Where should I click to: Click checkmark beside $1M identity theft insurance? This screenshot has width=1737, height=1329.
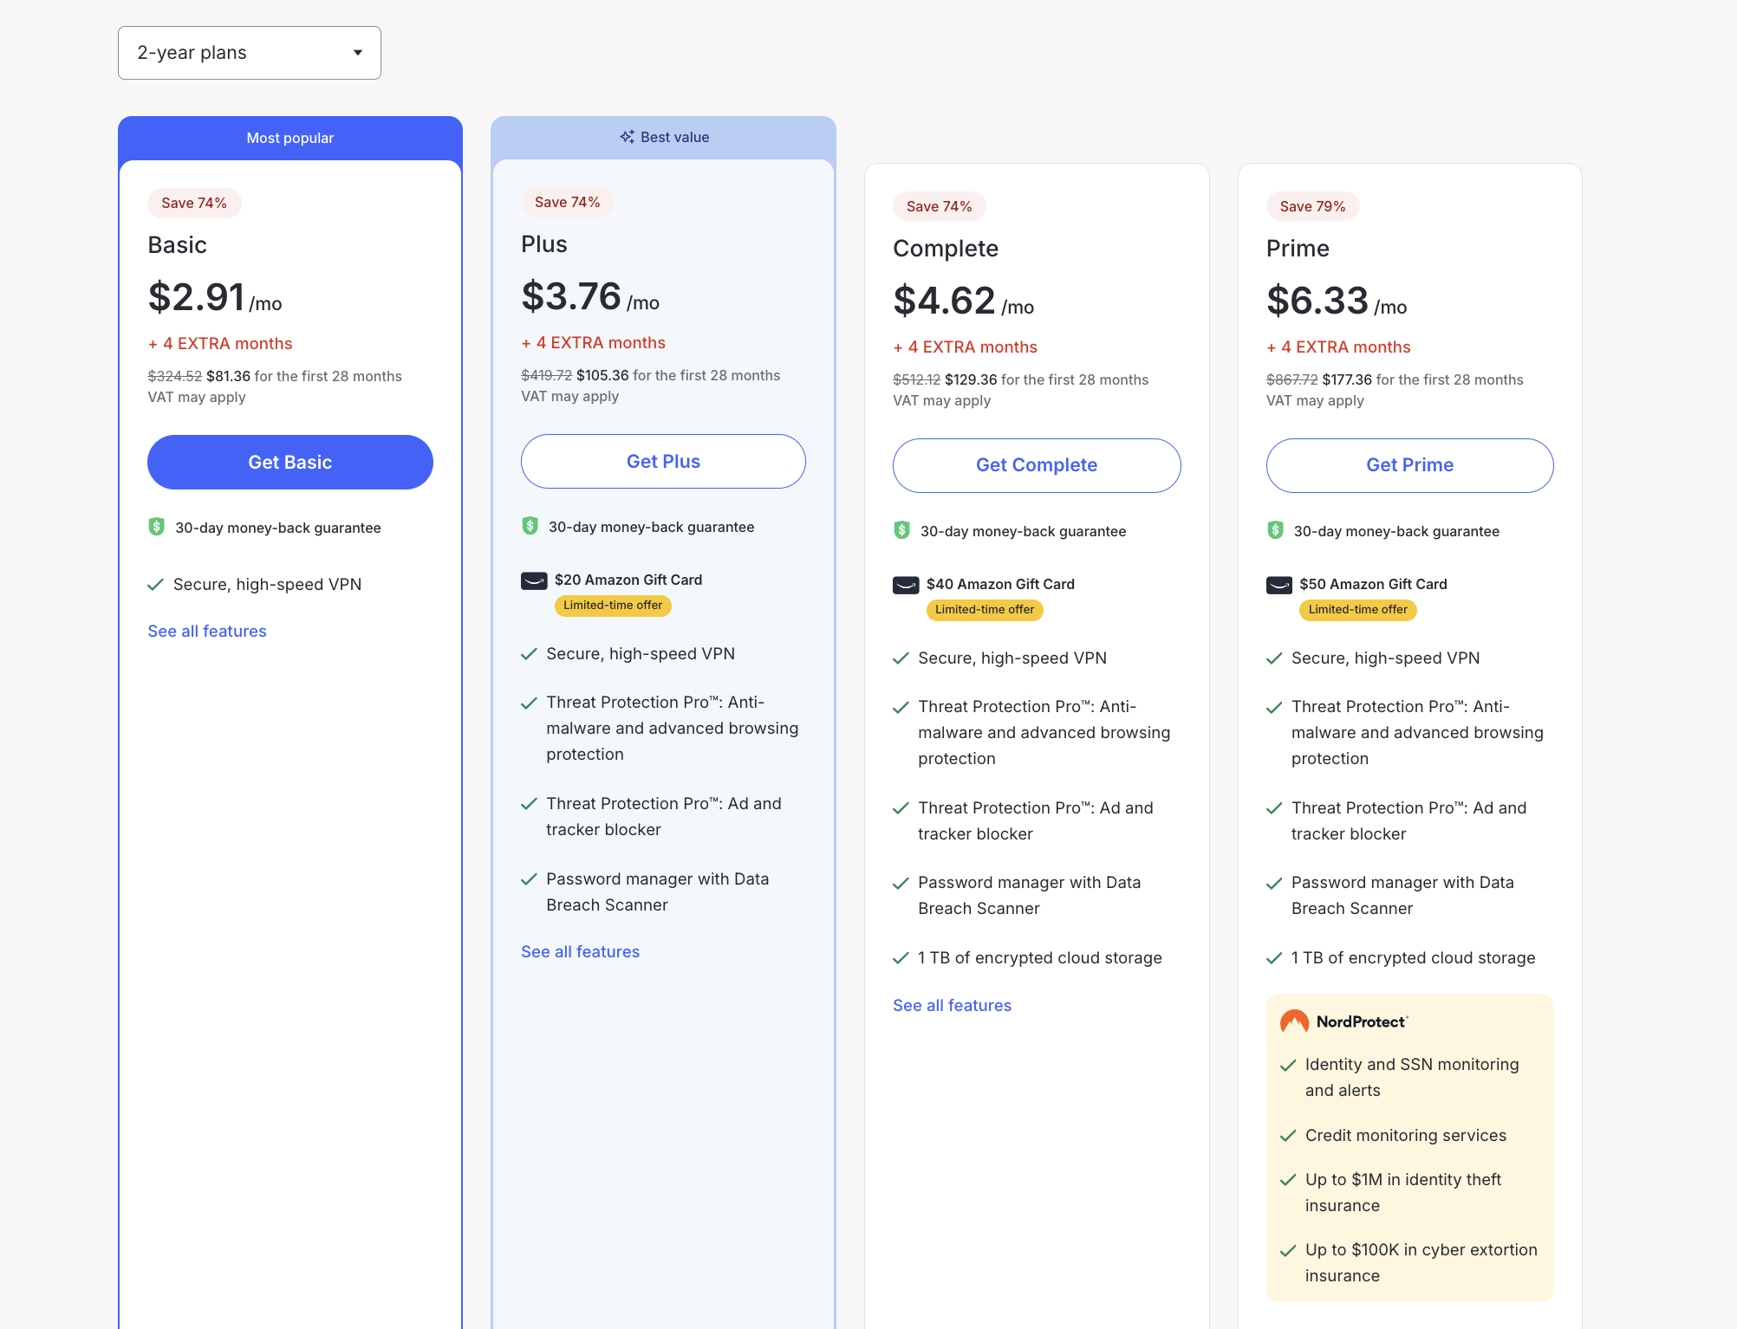point(1288,1180)
